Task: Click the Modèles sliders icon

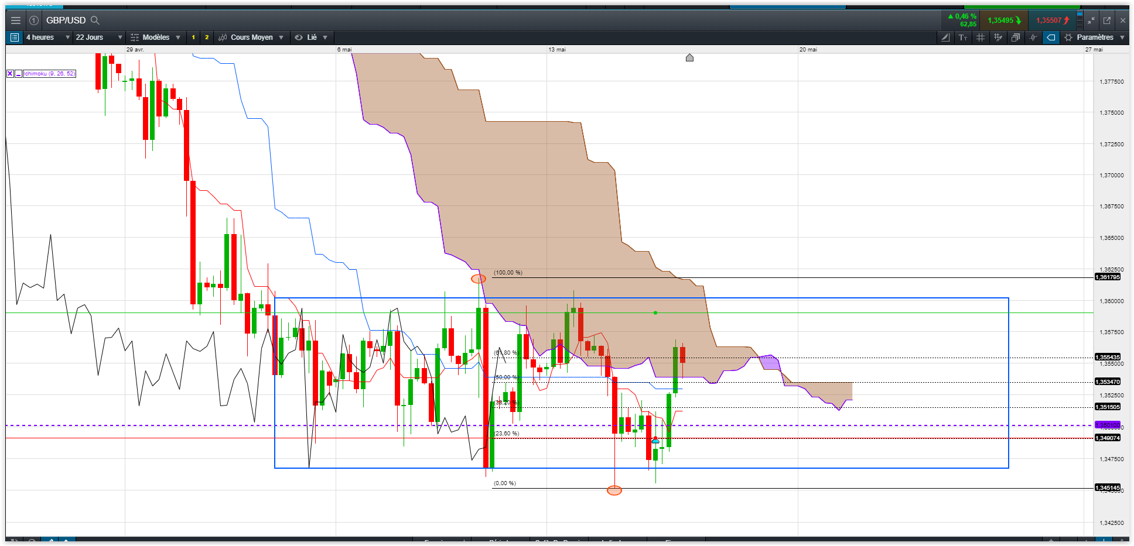Action: click(x=135, y=37)
